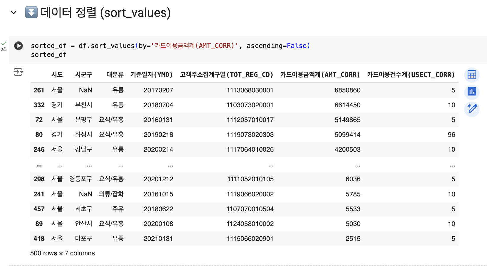Screen dimensions: 487x266
Task: Click the amount value 5099414
Action: 347,134
